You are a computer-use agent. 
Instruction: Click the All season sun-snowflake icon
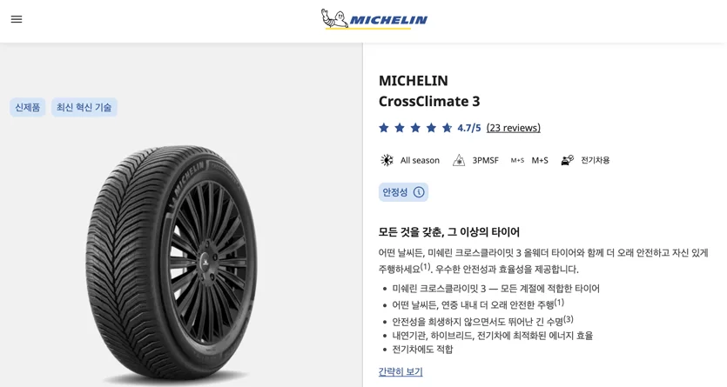click(x=387, y=160)
